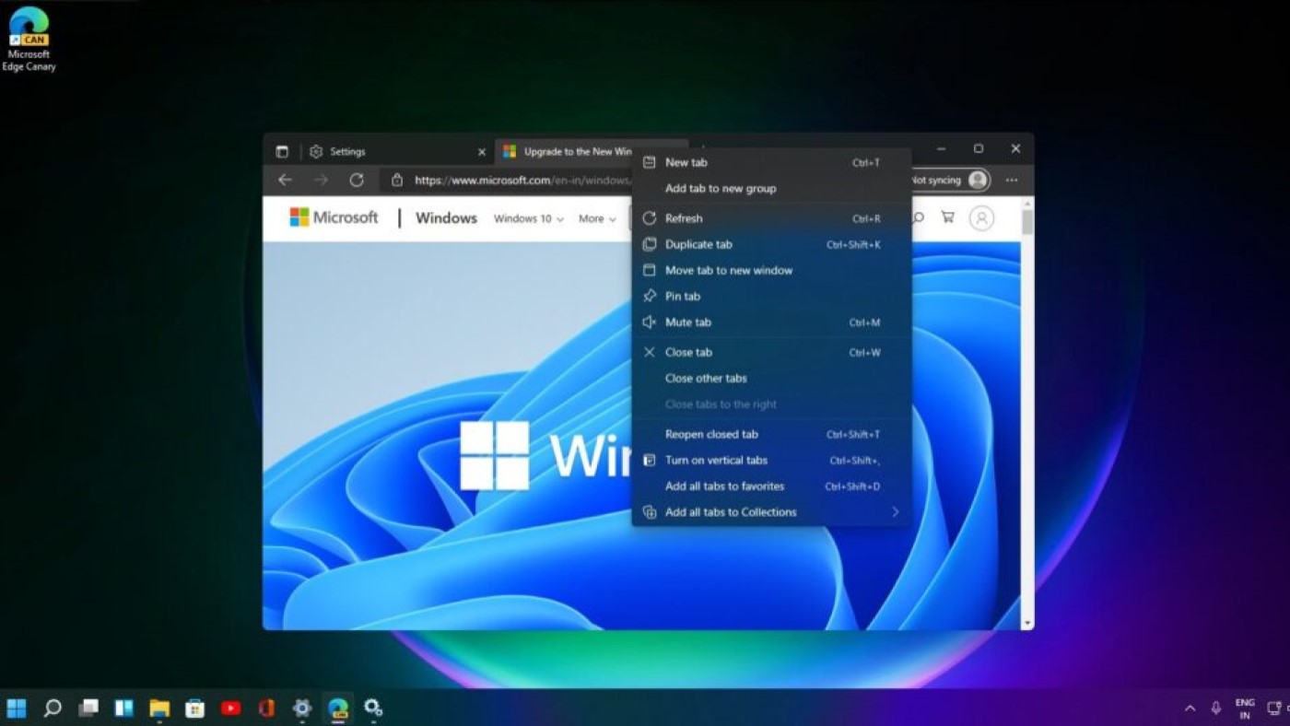Image resolution: width=1290 pixels, height=726 pixels.
Task: Open the Not syncing profile button
Action: tap(950, 180)
